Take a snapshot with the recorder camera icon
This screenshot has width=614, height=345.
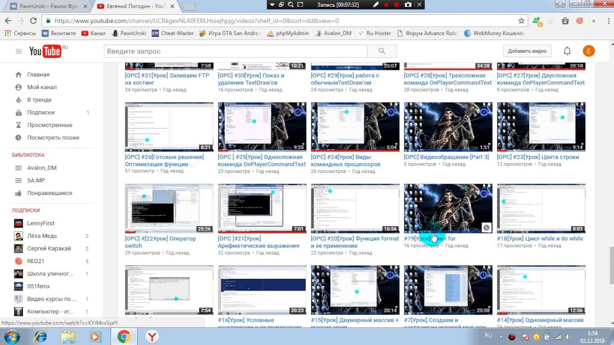[x=408, y=4]
